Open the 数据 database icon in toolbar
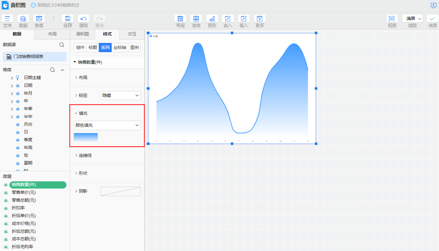Screen dimensions: 439x251 coord(23,19)
